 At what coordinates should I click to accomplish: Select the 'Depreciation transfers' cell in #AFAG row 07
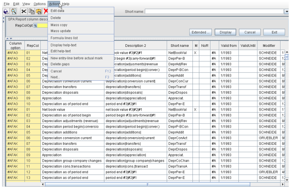pyautogui.click(x=72, y=87)
